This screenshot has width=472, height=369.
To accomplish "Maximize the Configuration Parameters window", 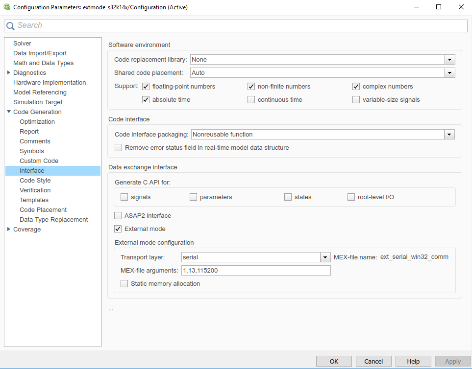I will point(439,7).
